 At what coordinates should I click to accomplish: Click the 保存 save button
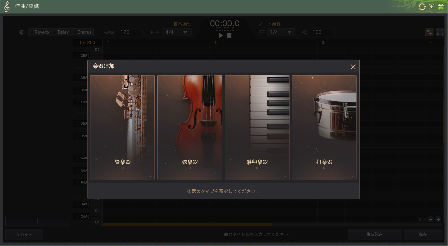pyautogui.click(x=423, y=234)
